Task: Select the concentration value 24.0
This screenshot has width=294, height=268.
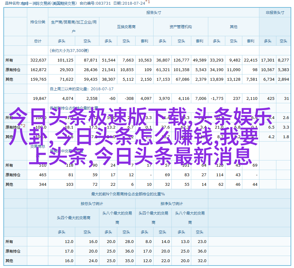Action: point(93,261)
